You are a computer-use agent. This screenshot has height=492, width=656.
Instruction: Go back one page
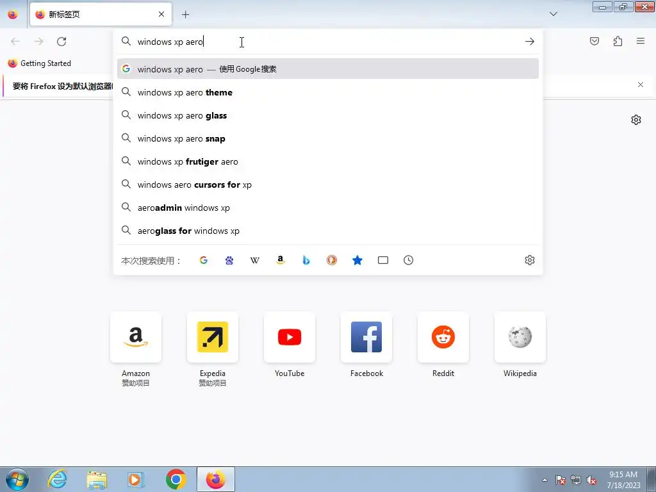coord(15,41)
